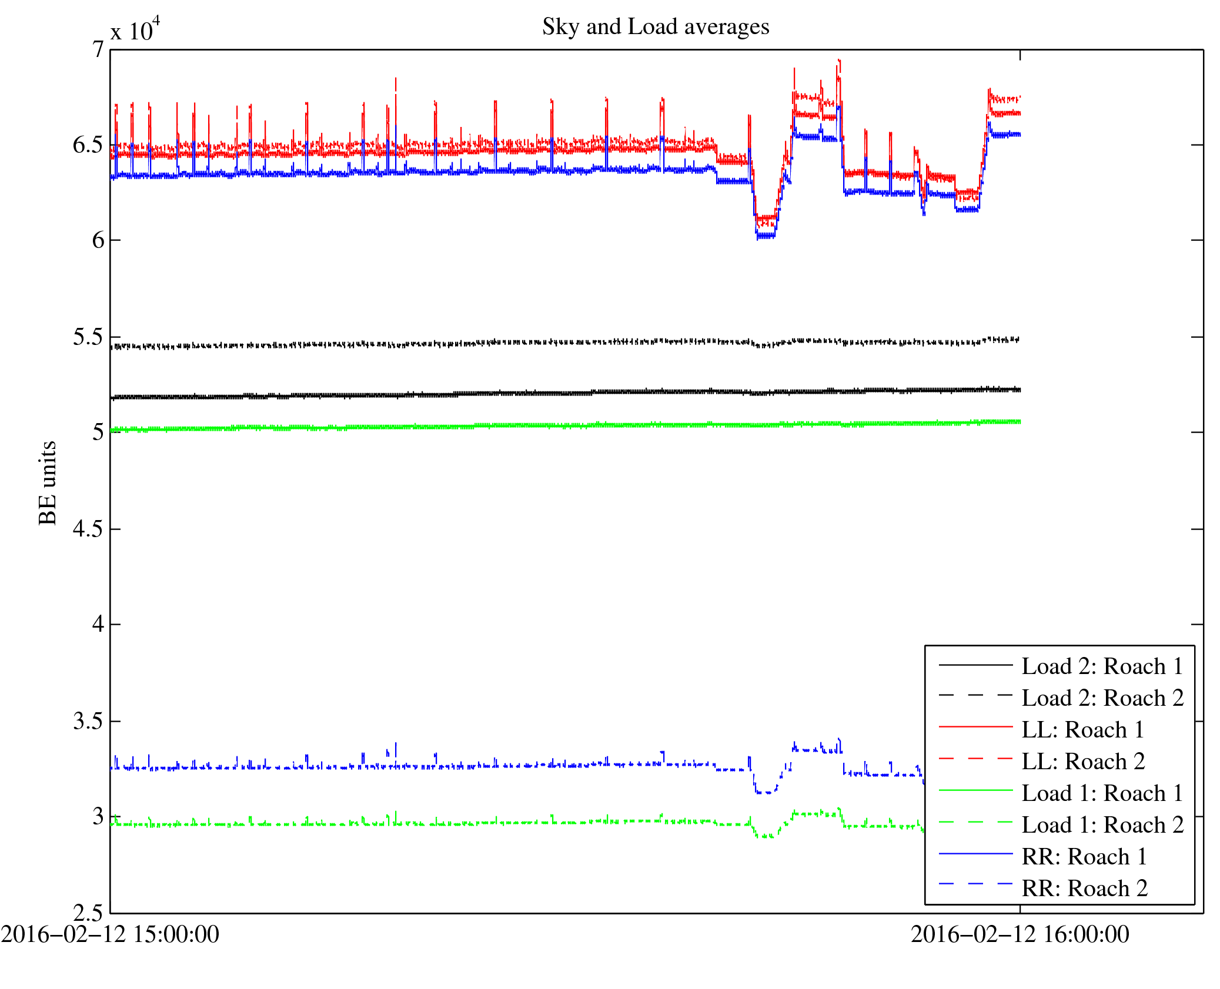Select legend entry 'RR: Roach 2'
The height and width of the screenshot is (989, 1220).
click(1085, 889)
